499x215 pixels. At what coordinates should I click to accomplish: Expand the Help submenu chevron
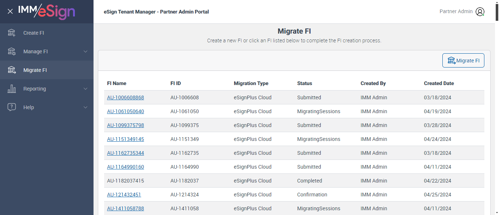(85, 107)
